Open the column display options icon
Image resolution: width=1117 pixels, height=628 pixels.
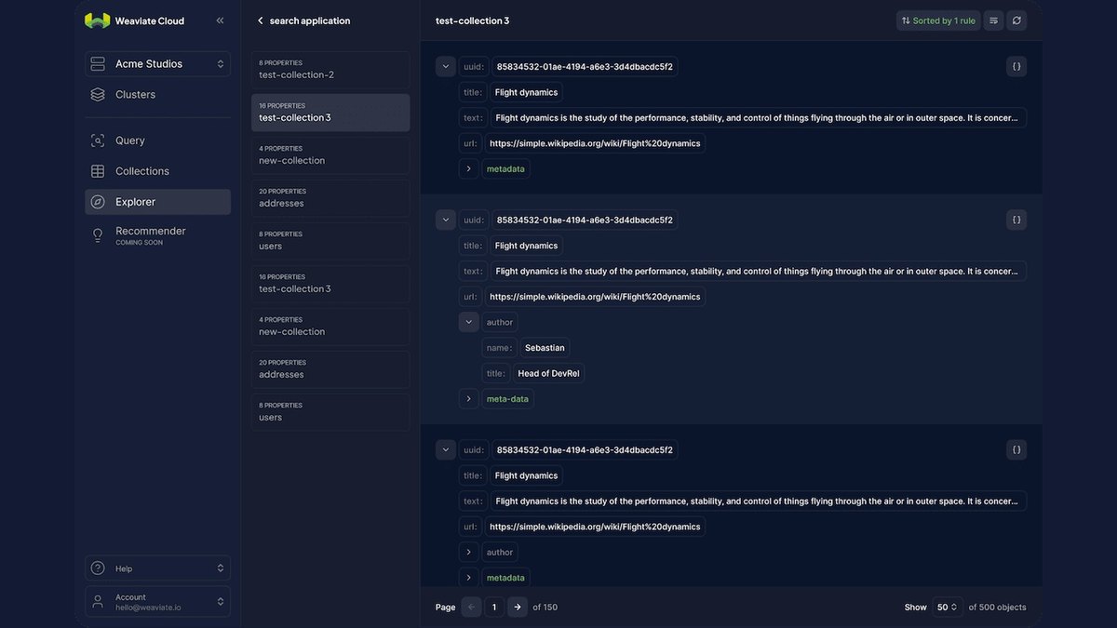click(x=993, y=20)
